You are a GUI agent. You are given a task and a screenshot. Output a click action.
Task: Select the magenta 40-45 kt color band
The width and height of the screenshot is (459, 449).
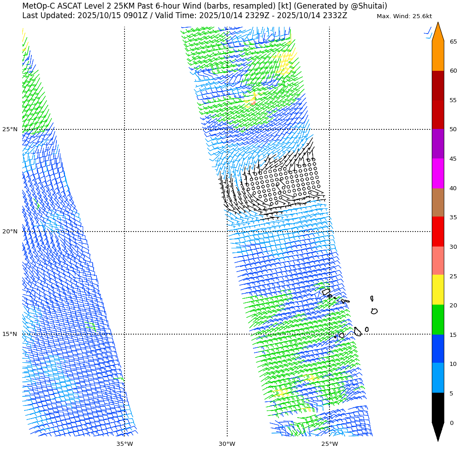point(438,173)
